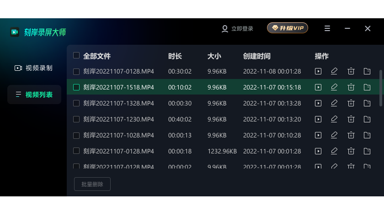Open the hamburger menu in the title bar
The height and width of the screenshot is (216, 384).
[x=327, y=28]
